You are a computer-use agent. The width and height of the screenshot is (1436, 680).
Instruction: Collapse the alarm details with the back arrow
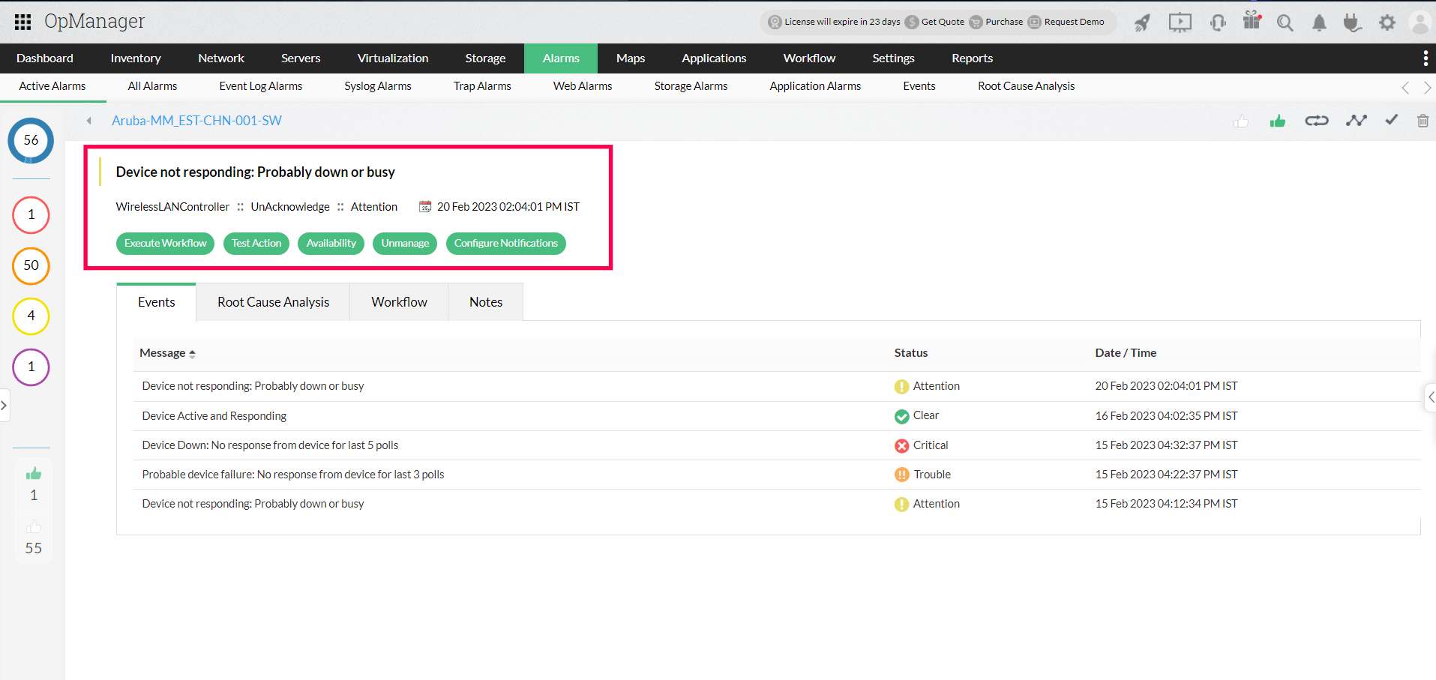(x=88, y=120)
